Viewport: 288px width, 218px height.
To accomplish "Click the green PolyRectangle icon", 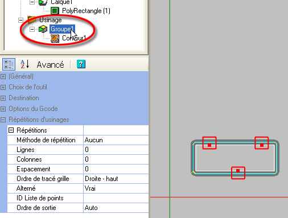I will (x=55, y=11).
